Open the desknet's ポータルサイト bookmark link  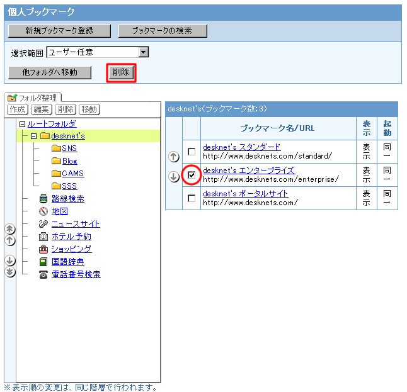tap(246, 194)
